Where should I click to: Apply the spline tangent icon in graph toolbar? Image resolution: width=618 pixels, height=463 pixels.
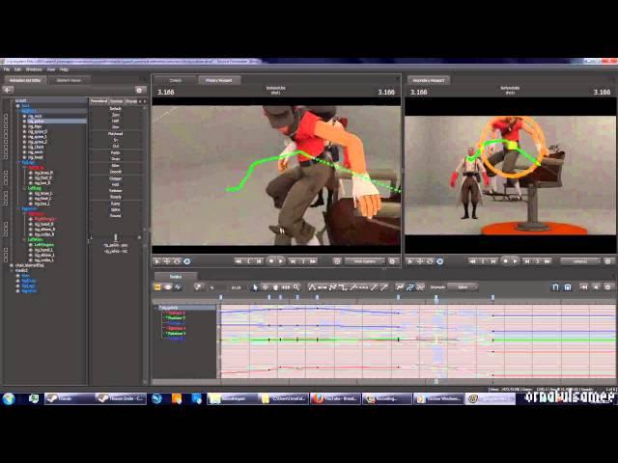312,287
